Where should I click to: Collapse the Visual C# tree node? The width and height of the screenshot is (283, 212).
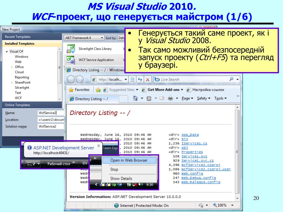pos(7,52)
